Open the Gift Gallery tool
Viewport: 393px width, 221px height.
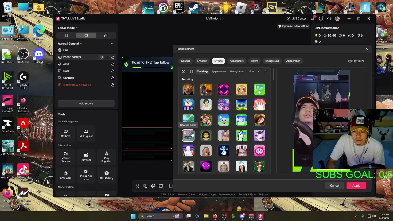(x=107, y=175)
